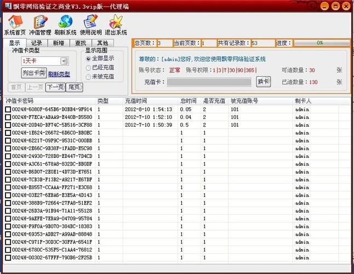Image resolution: width=354 pixels, height=274 pixels.
Task: Click the 换卡 button
Action: pyautogui.click(x=264, y=82)
